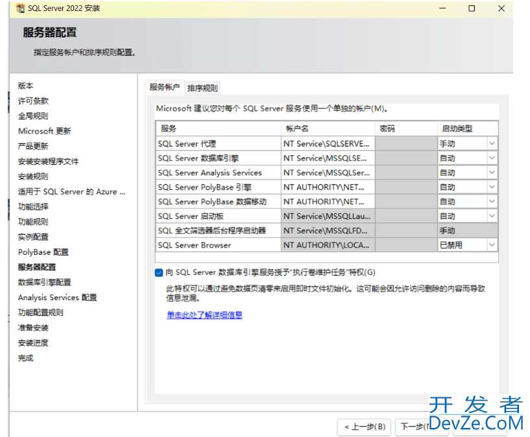The image size is (530, 437).
Task: Select 安装进度 step in the sidebar
Action: pos(33,343)
